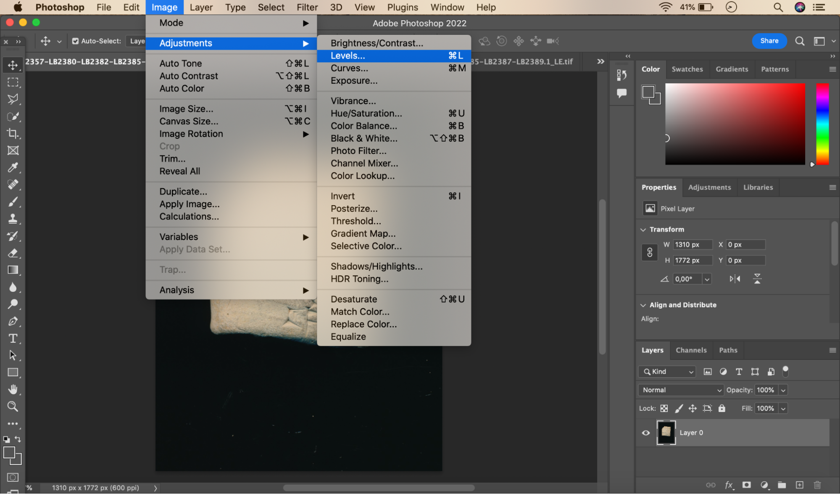Open the rotation angle dropdown
Viewport: 840px width, 494px height.
[707, 279]
